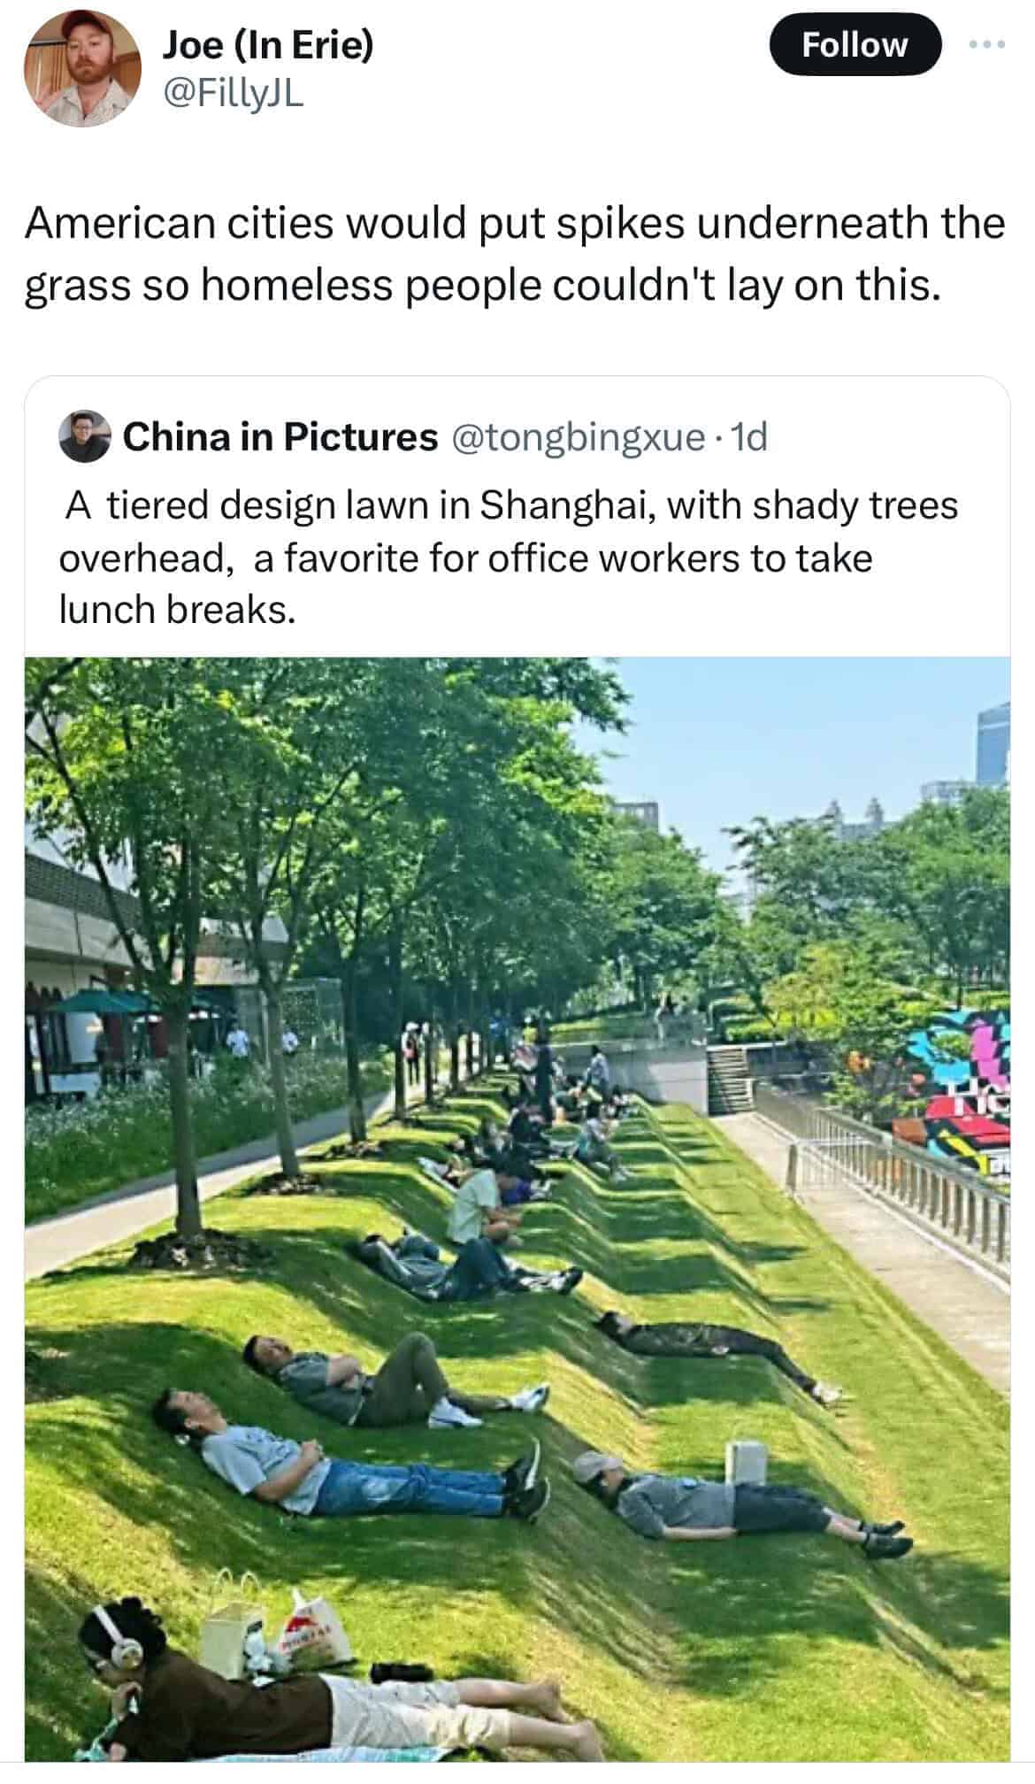Follow the @FillyJL account
The width and height of the screenshot is (1035, 1784).
[x=855, y=44]
